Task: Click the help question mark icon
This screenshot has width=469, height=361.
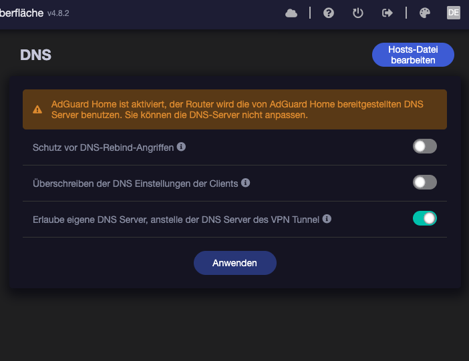Action: click(329, 13)
